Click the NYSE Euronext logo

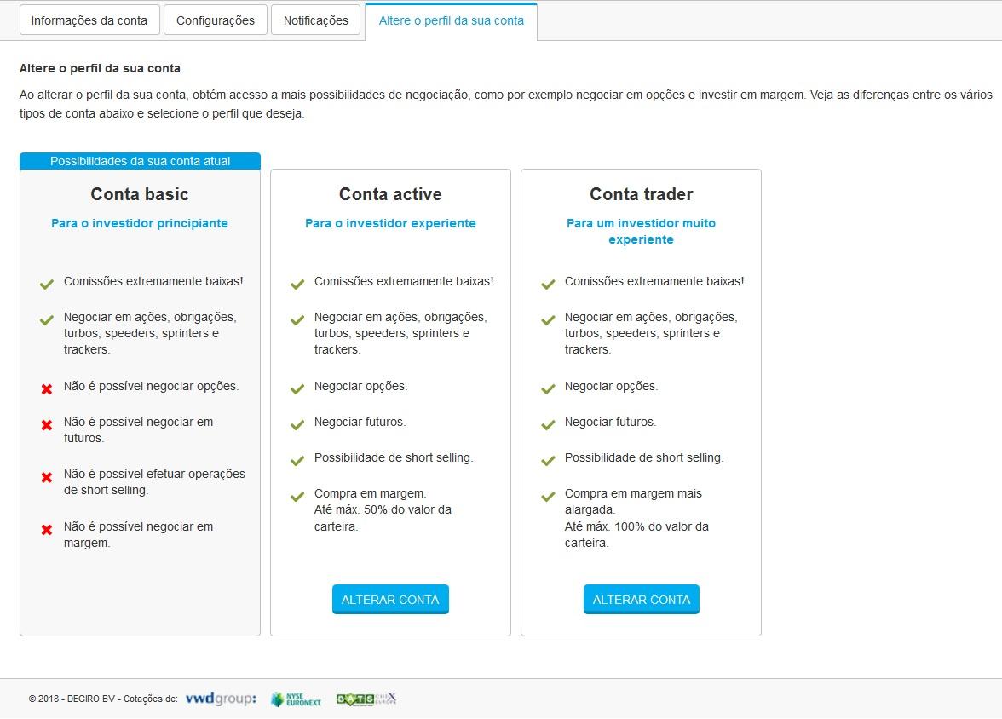(296, 699)
